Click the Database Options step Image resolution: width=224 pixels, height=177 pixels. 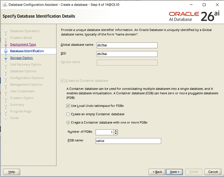click(23, 71)
